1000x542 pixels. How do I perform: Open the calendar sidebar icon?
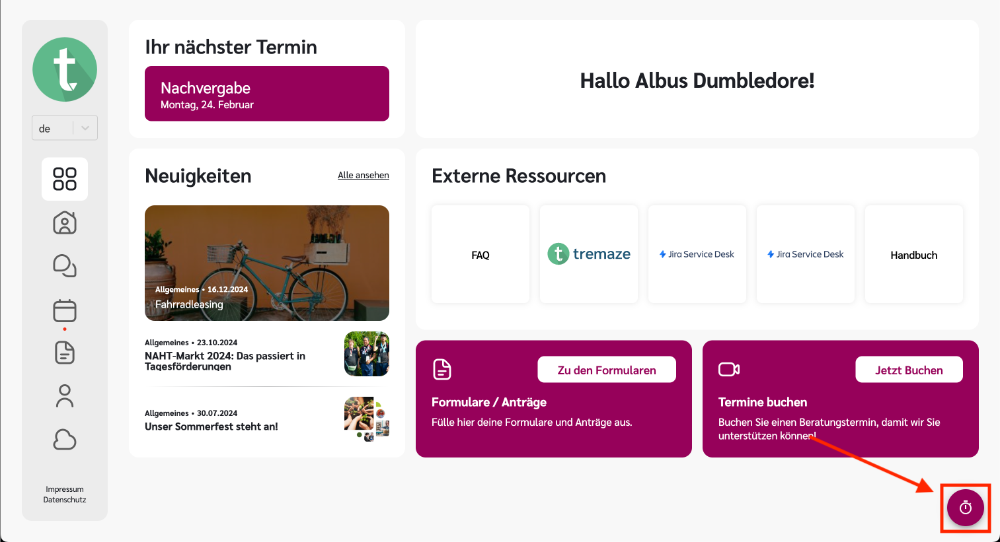coord(65,310)
